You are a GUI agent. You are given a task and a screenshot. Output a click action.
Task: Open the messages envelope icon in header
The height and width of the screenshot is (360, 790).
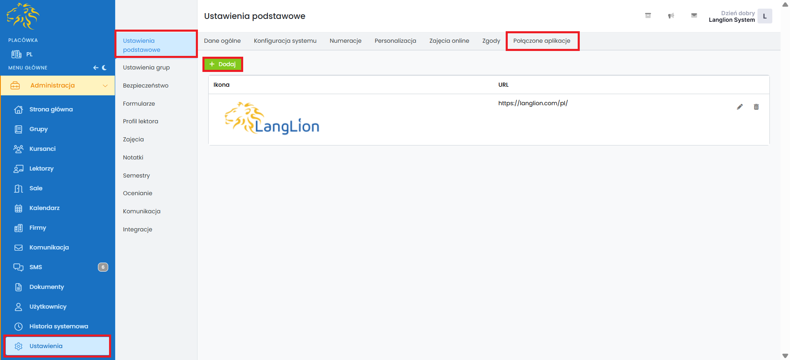pos(694,16)
